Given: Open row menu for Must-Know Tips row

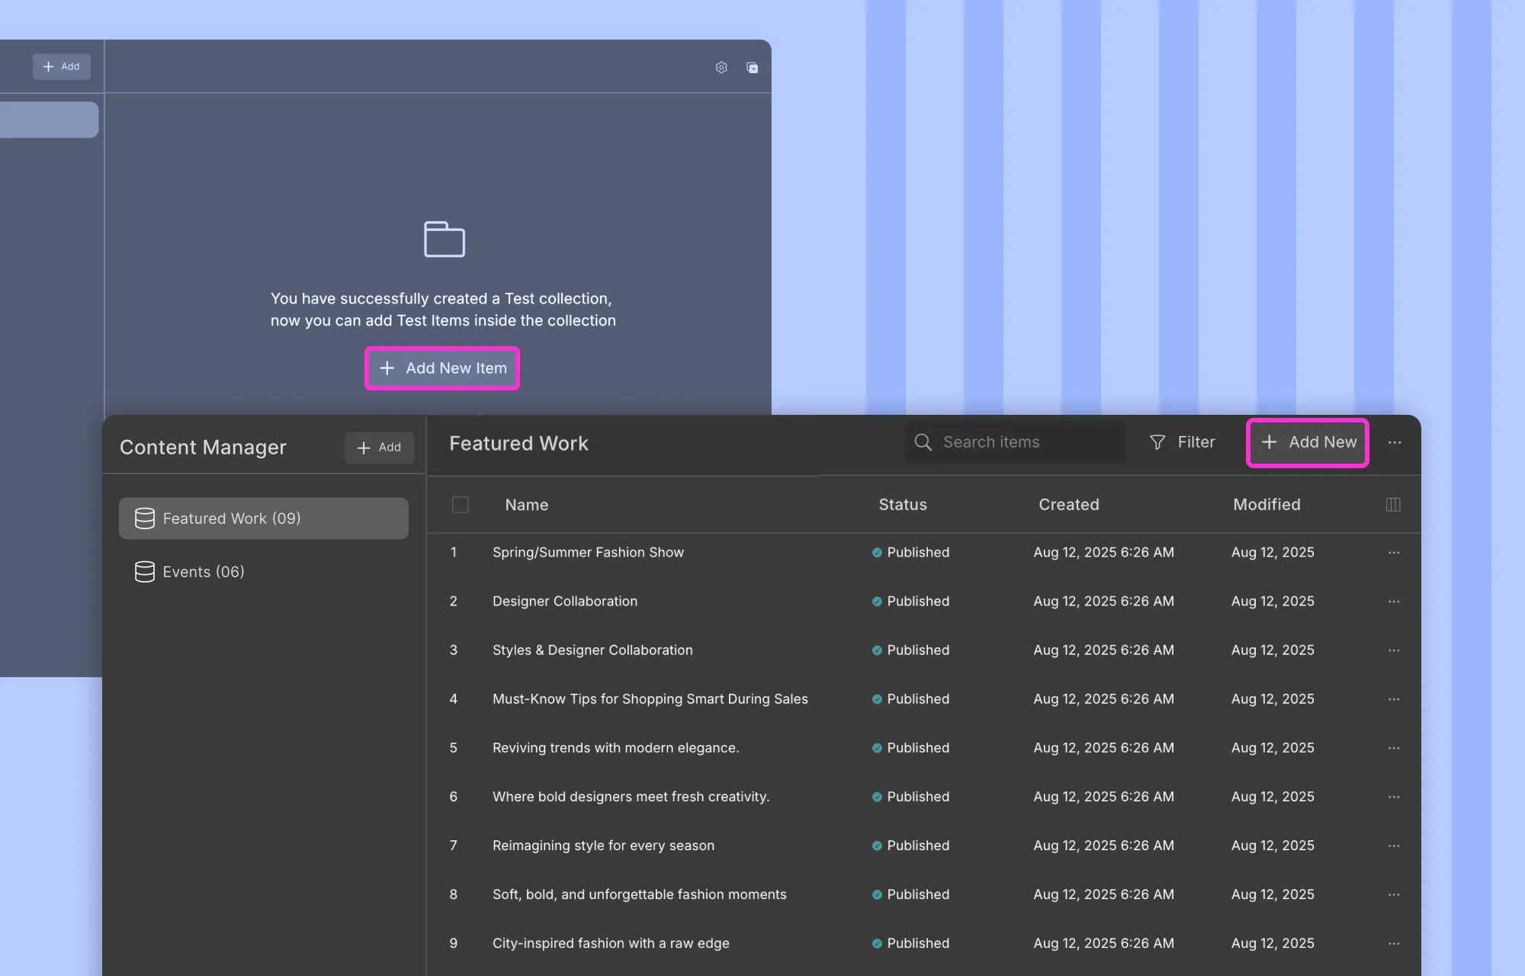Looking at the screenshot, I should (x=1394, y=698).
